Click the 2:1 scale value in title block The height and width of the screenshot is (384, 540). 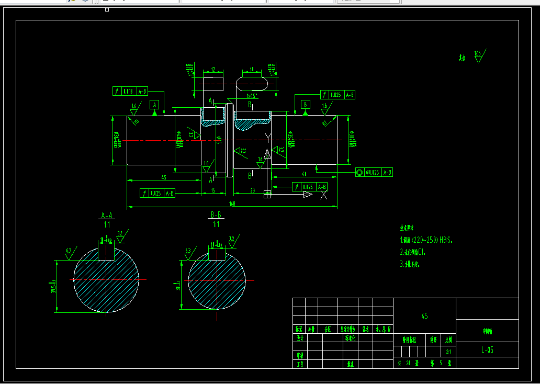tap(448, 352)
